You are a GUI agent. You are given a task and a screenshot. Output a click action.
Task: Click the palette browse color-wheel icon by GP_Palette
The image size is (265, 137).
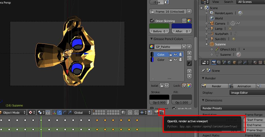(152, 47)
